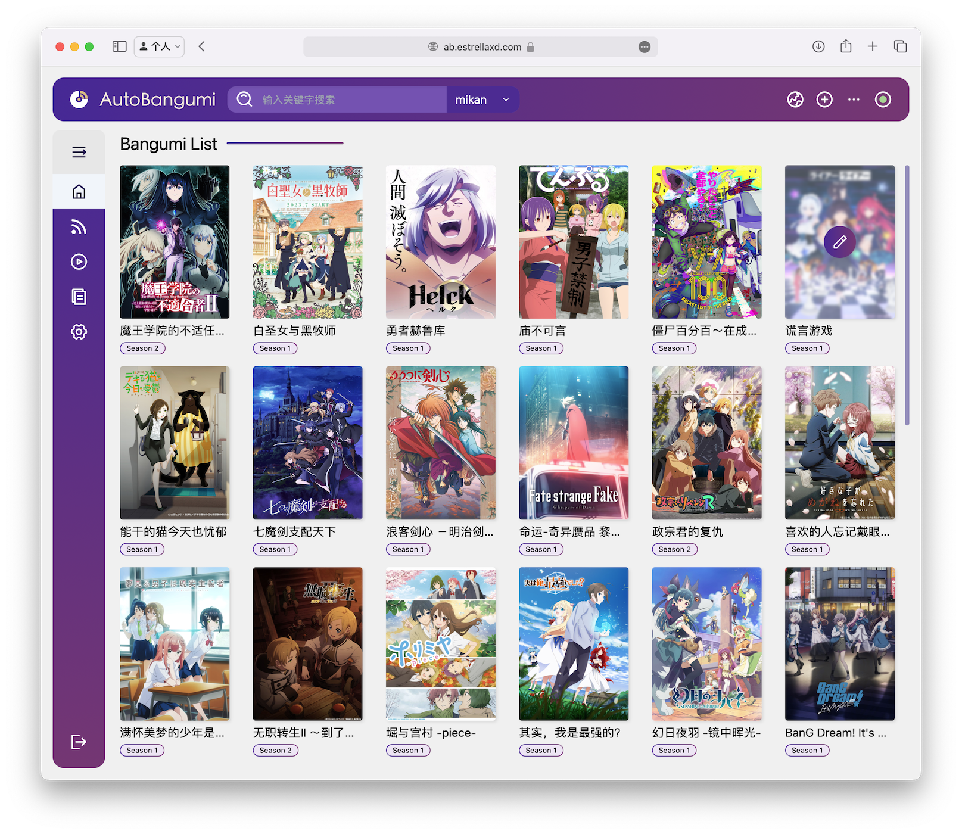Open the player section via sidebar play icon

(x=79, y=262)
